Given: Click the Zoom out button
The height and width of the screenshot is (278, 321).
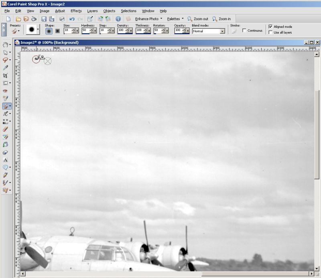Looking at the screenshot, I should (198, 19).
